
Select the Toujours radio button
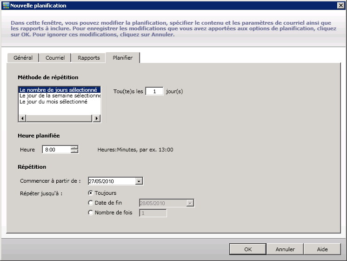coord(90,193)
